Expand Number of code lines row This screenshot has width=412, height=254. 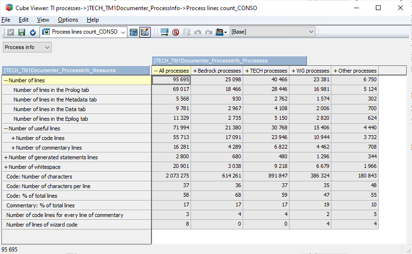click(13, 138)
